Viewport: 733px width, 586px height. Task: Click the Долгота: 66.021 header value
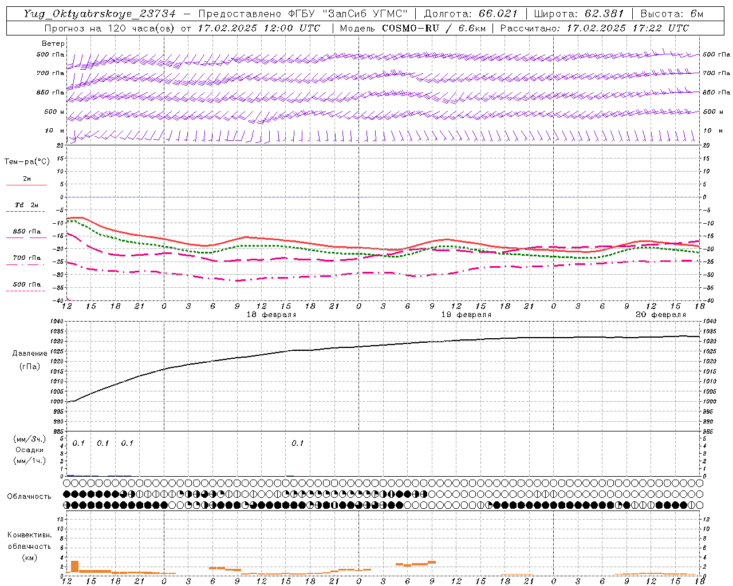click(471, 14)
